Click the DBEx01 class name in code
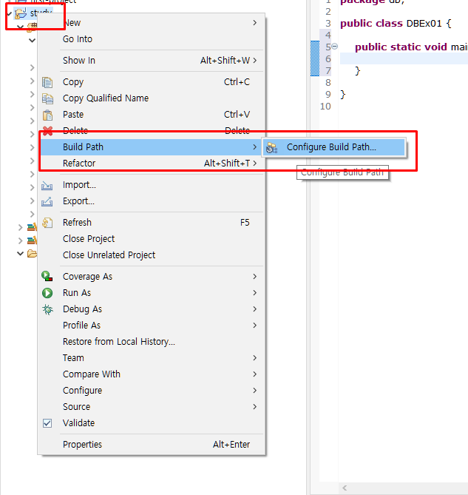Viewport: 468px width, 495px height. coord(424,24)
